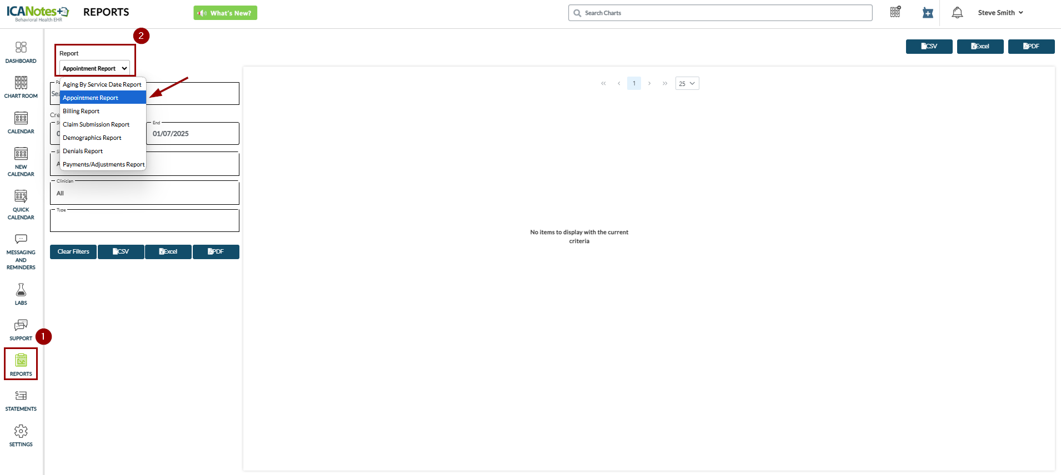Choose Demographics Report option
The image size is (1061, 475).
[x=92, y=138]
